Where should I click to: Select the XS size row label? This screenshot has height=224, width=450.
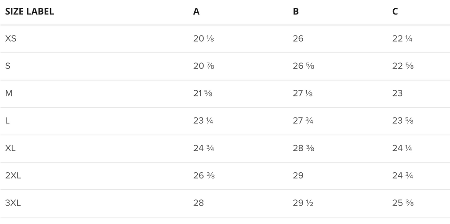[x=11, y=39]
